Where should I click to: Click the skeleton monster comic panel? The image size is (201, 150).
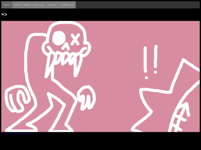[100, 76]
